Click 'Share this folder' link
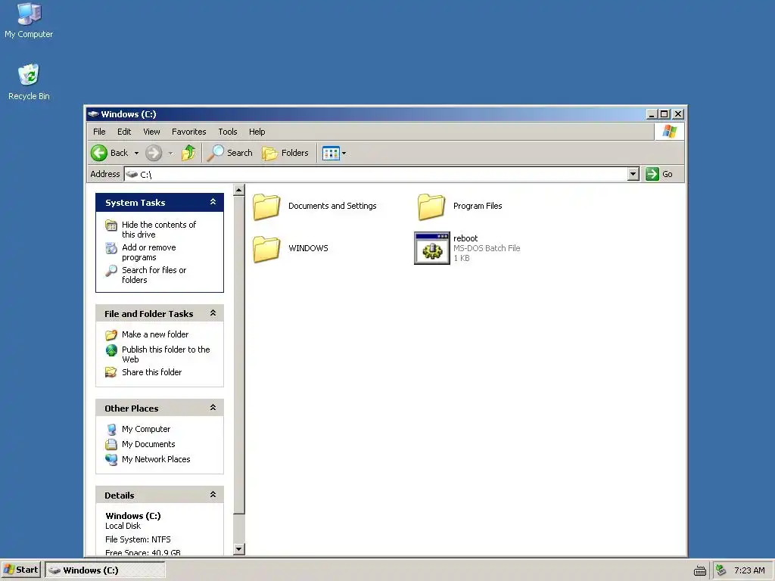Image resolution: width=775 pixels, height=581 pixels. coord(151,372)
